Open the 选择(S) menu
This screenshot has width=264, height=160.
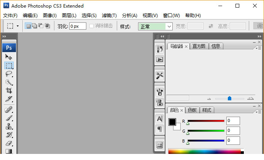click(89, 16)
